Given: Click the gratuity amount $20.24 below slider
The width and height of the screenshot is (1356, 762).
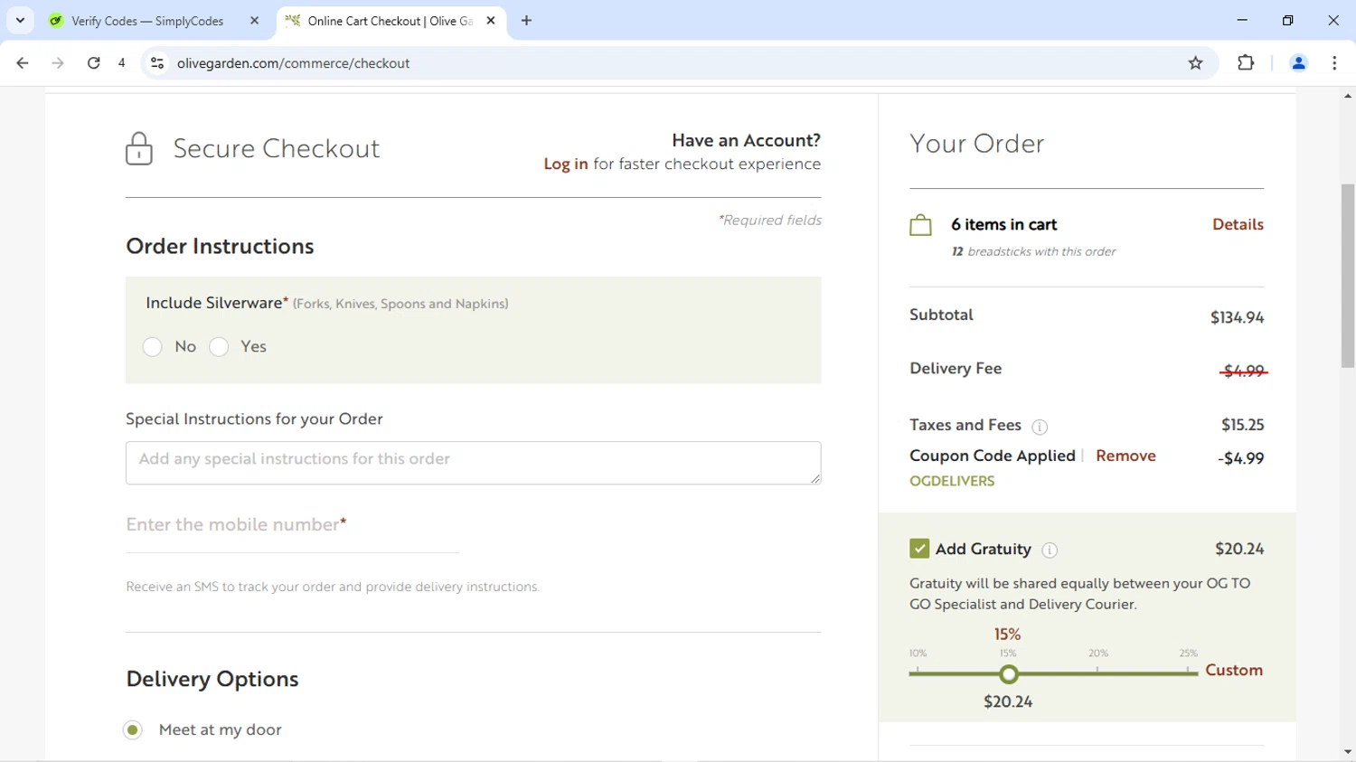Looking at the screenshot, I should pos(1008,701).
